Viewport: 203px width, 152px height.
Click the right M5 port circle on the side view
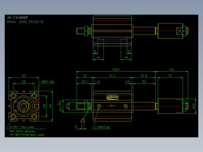pyautogui.click(x=125, y=106)
